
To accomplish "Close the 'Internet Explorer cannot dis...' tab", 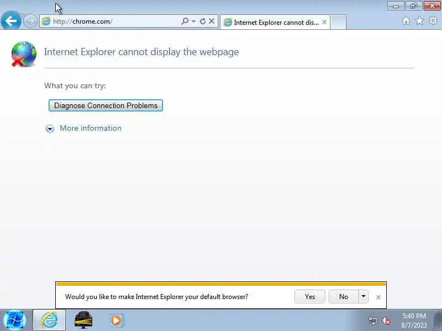I will click(x=324, y=22).
